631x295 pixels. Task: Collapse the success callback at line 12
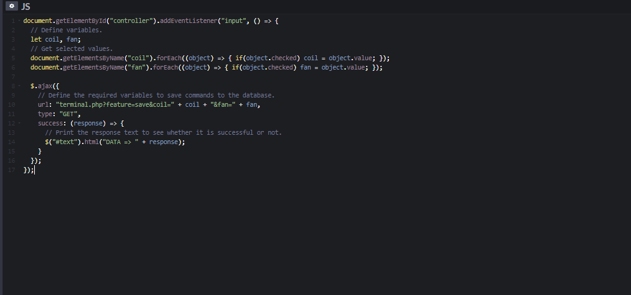19,124
